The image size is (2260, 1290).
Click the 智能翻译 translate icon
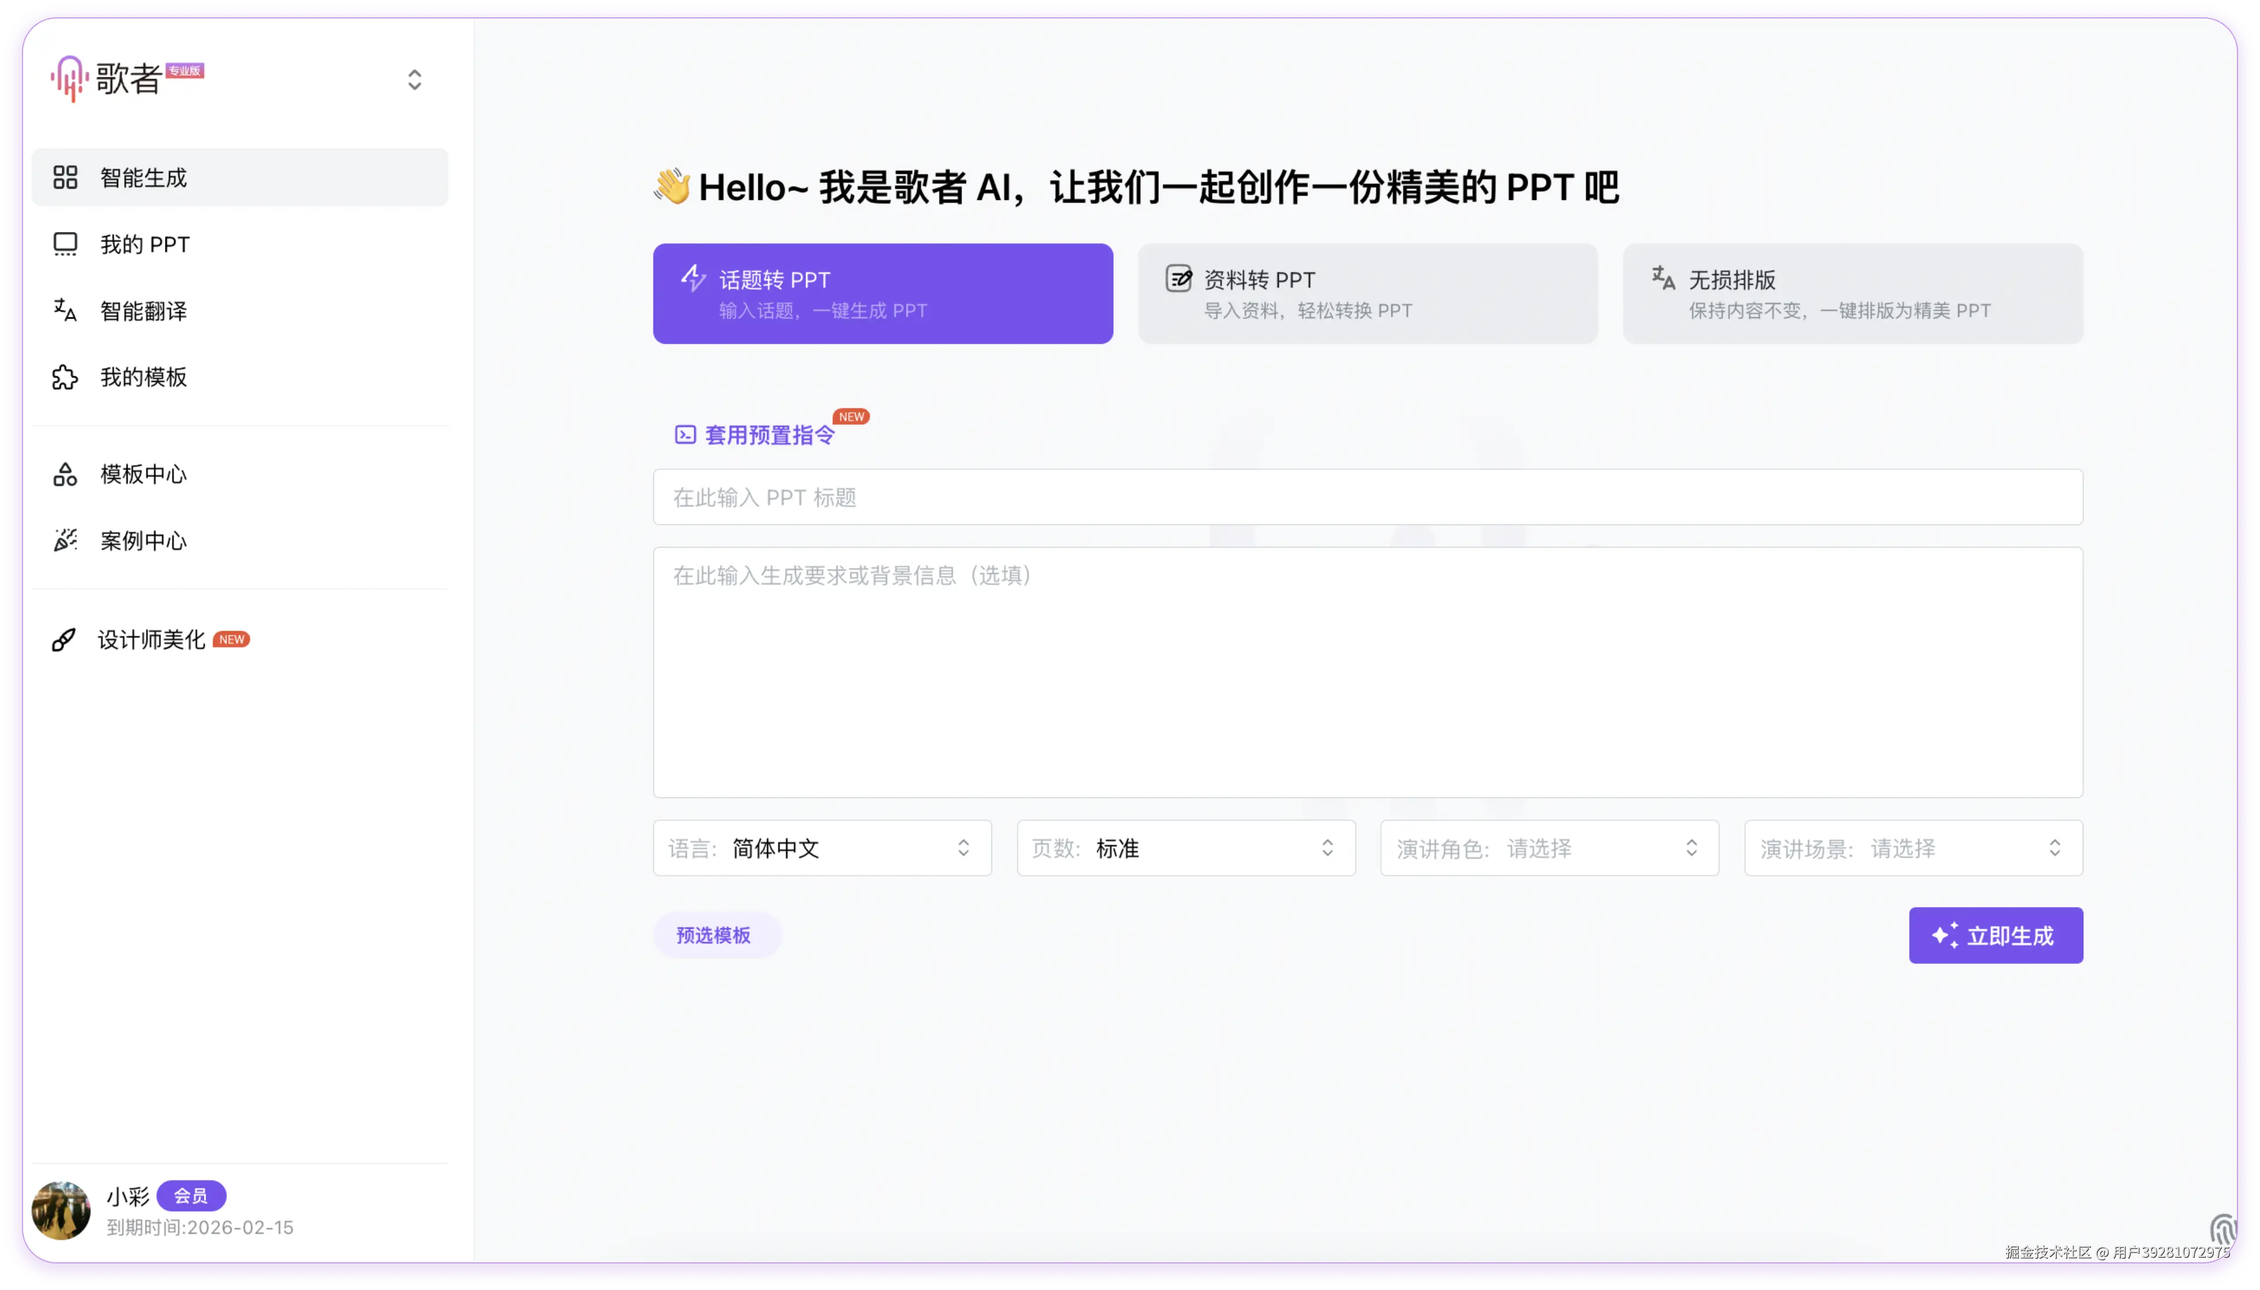click(65, 310)
